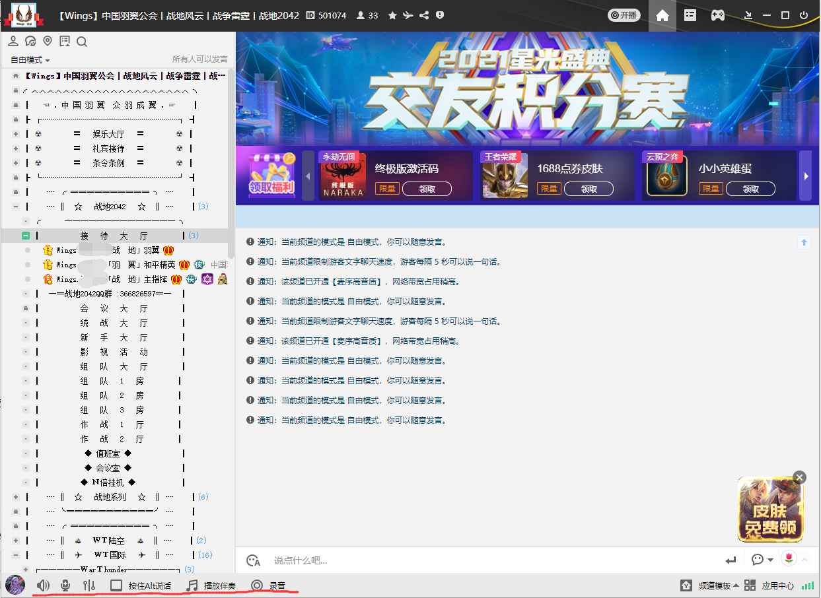Open the emoji speech-bubble dropdown
The image size is (821, 598).
click(762, 560)
